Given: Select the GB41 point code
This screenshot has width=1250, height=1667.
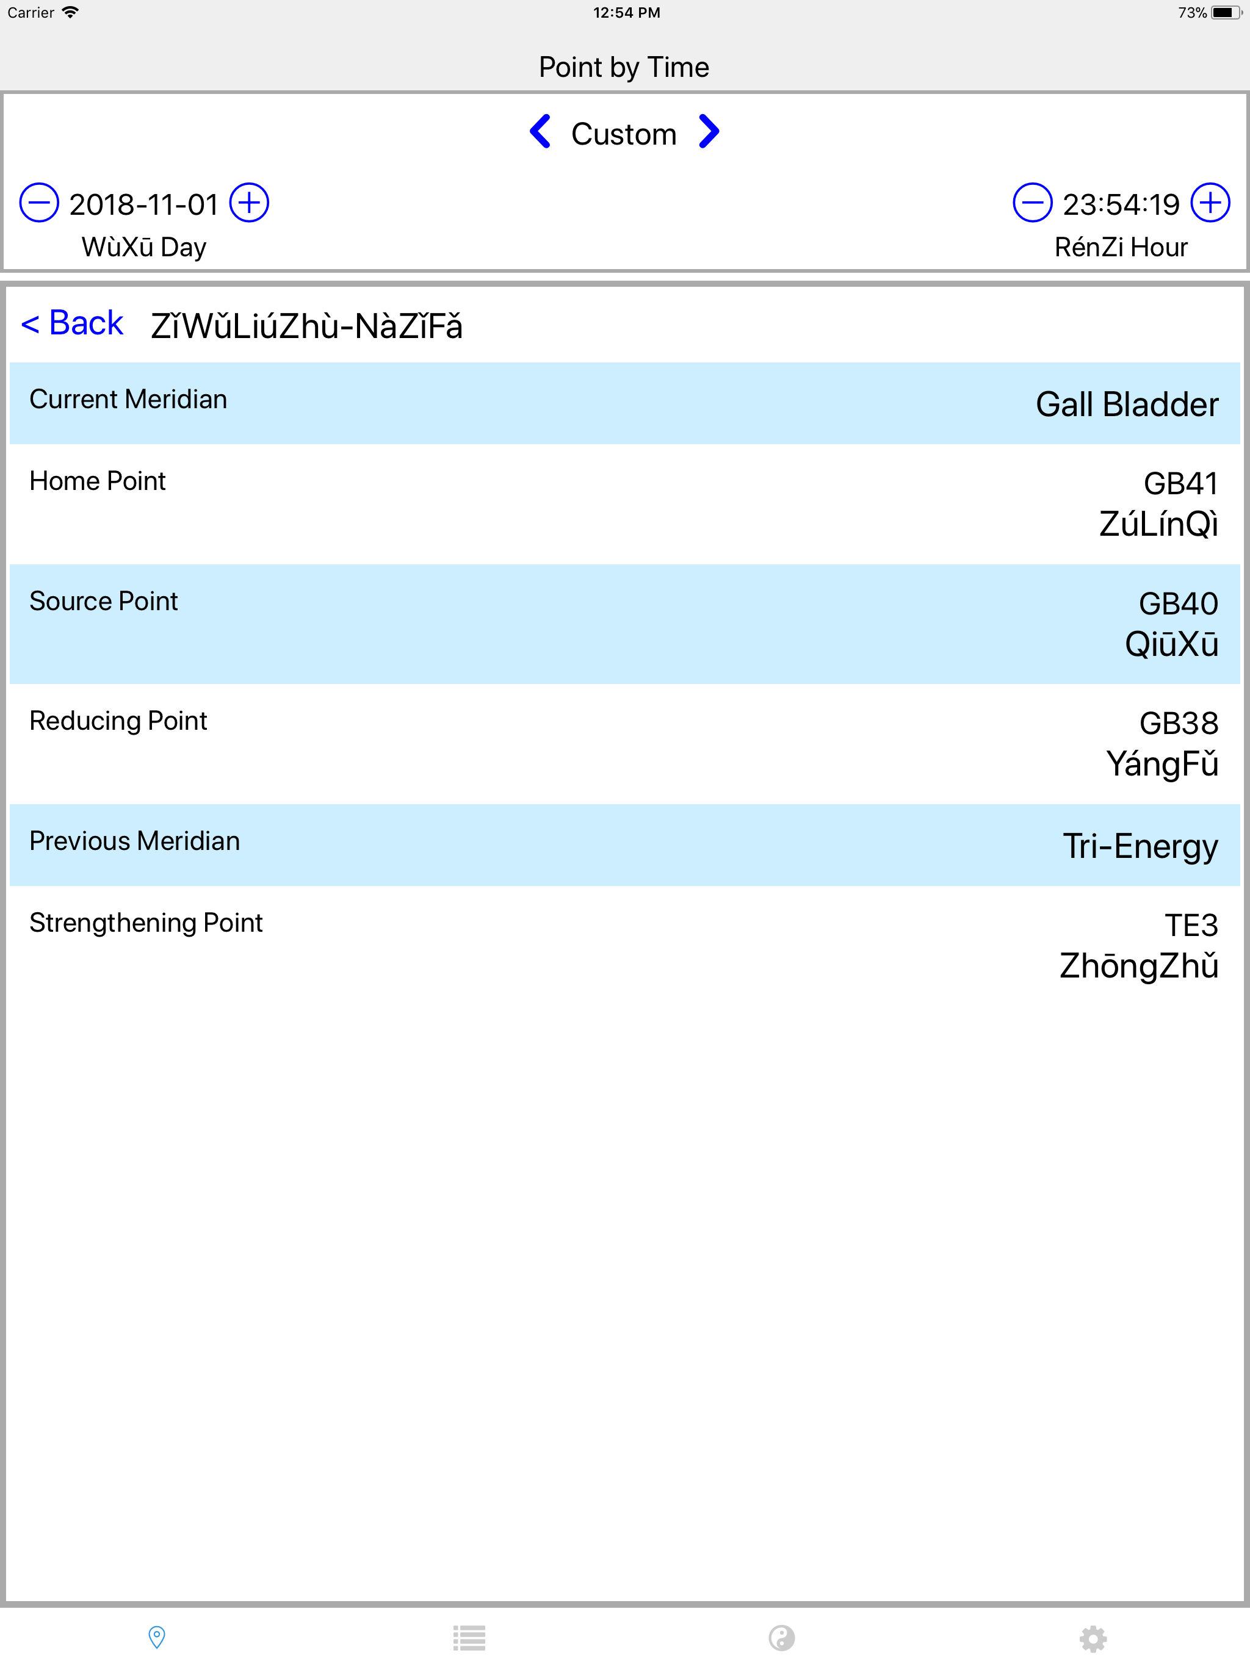Looking at the screenshot, I should pos(1180,484).
